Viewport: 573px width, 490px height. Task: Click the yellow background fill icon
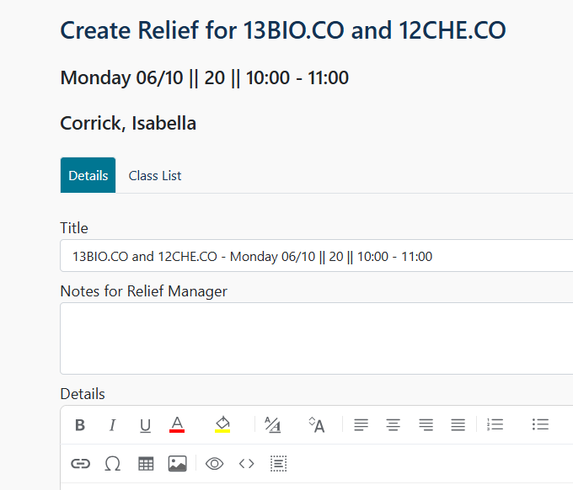coord(222,424)
